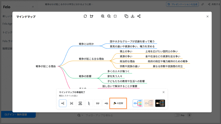Screen dimensions: 221x124
Task: Collapse the Felo sidebar
Action: 33,7
